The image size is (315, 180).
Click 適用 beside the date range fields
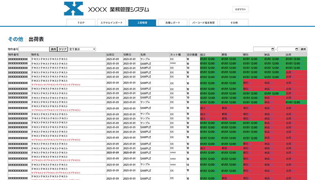303,49
